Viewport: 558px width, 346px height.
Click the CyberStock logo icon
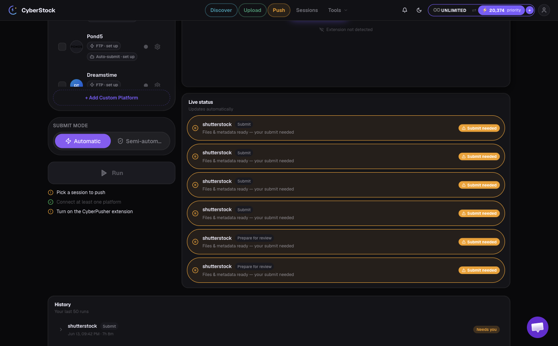pos(13,10)
